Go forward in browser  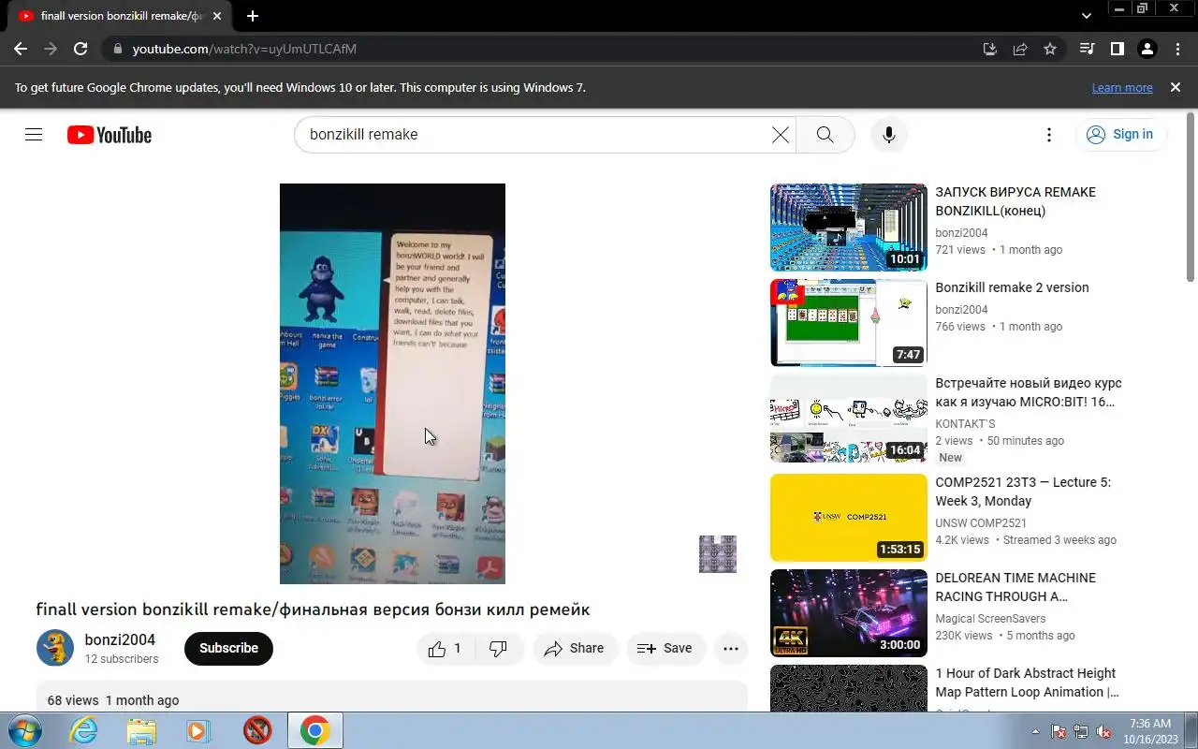51,49
